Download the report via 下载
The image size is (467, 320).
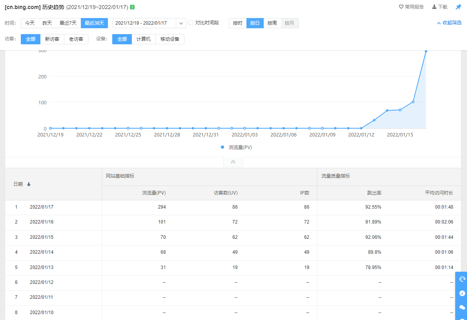tap(440, 7)
